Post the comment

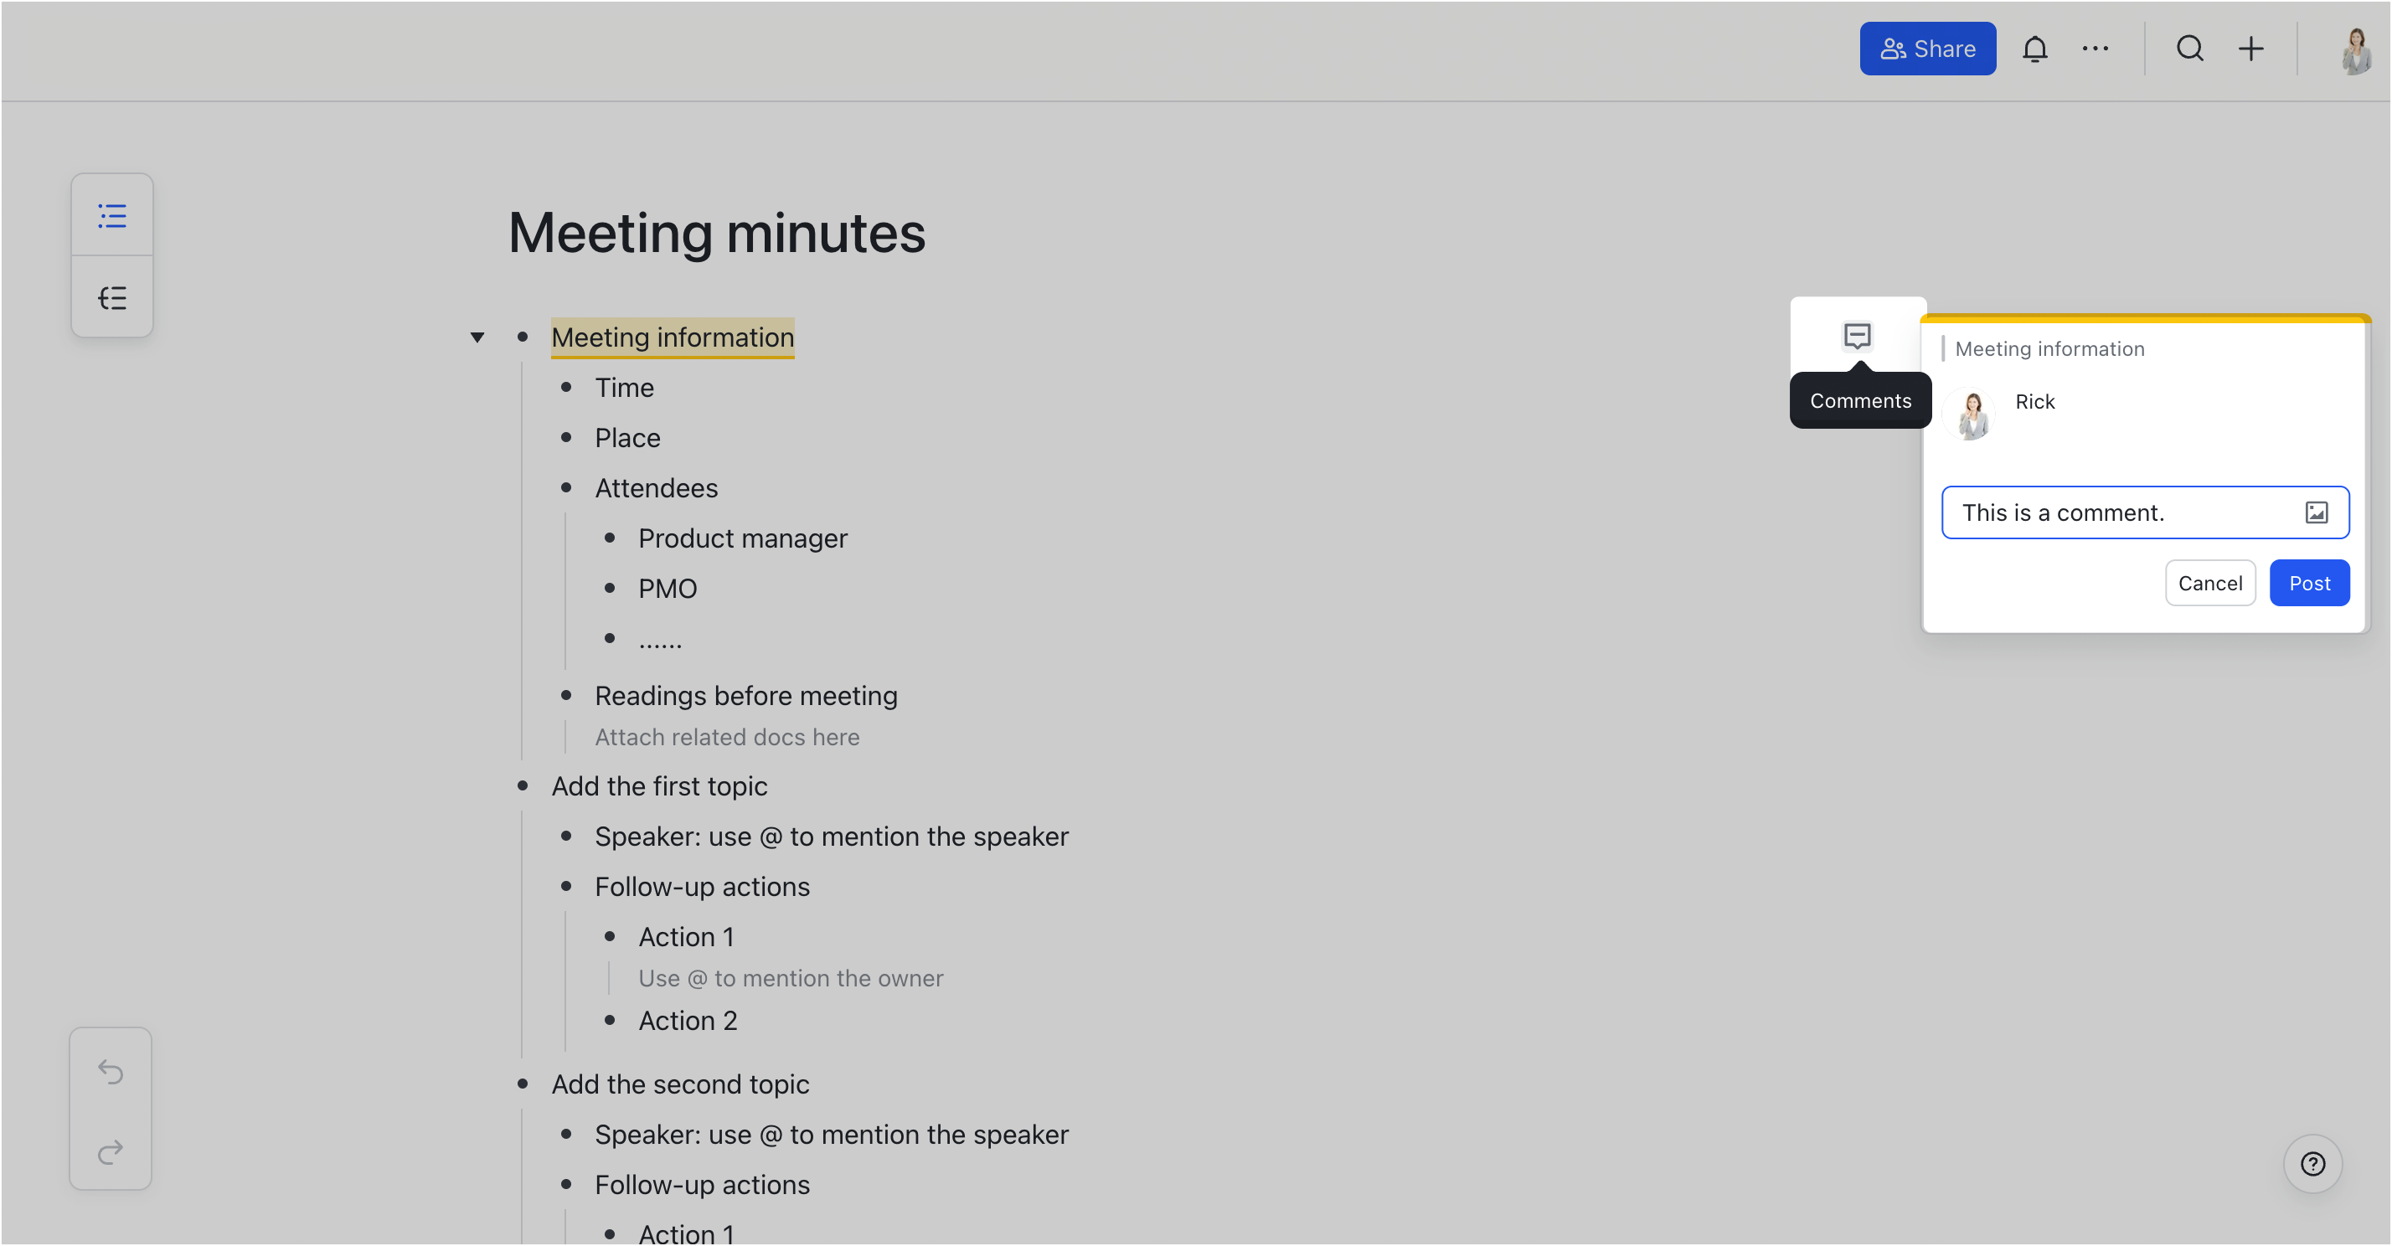2309,583
